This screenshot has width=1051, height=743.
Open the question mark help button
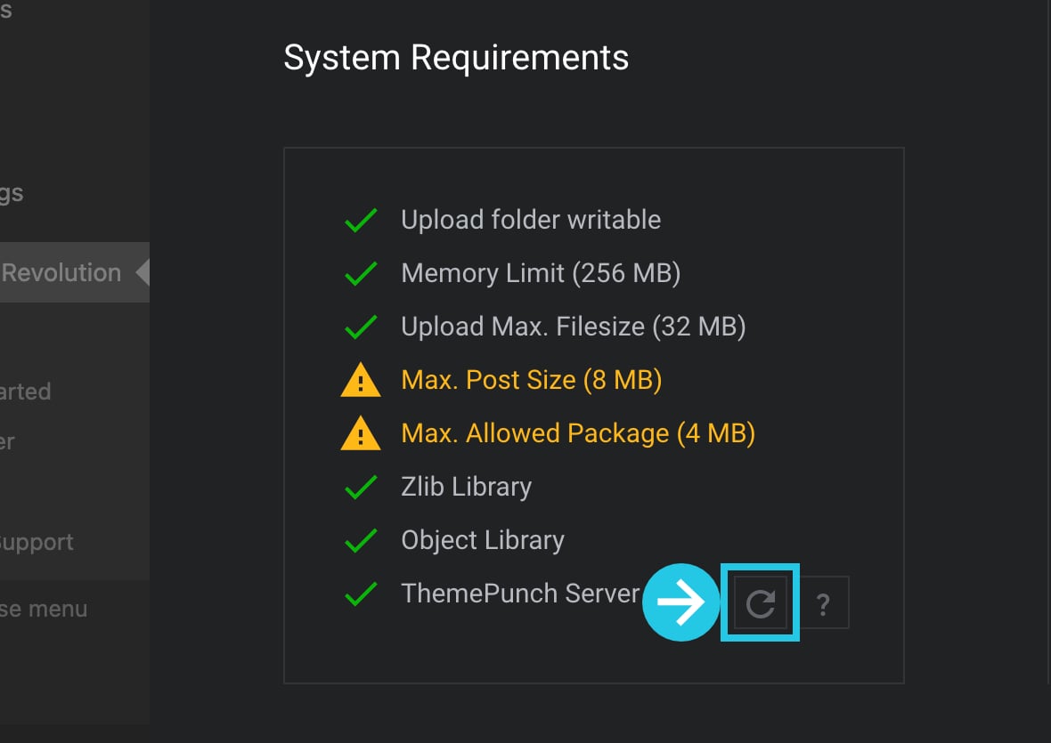pyautogui.click(x=824, y=603)
